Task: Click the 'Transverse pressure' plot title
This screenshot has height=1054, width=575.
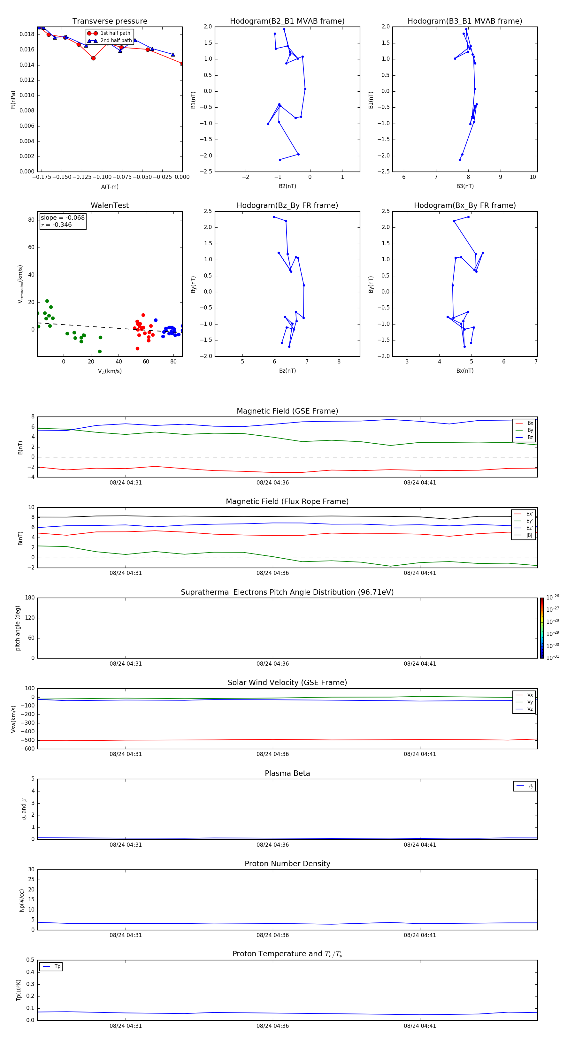Action: pos(110,21)
